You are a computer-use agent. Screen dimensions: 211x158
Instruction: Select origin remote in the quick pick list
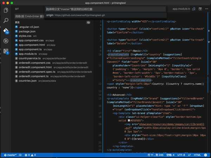(105, 15)
